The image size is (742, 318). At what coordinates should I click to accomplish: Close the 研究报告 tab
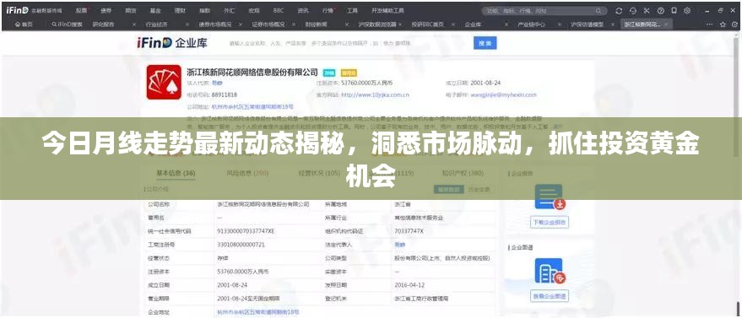pos(134,24)
